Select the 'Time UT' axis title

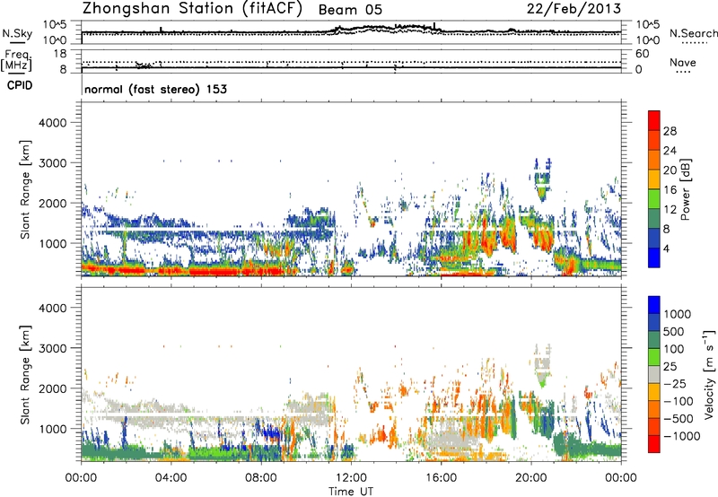coord(351,492)
